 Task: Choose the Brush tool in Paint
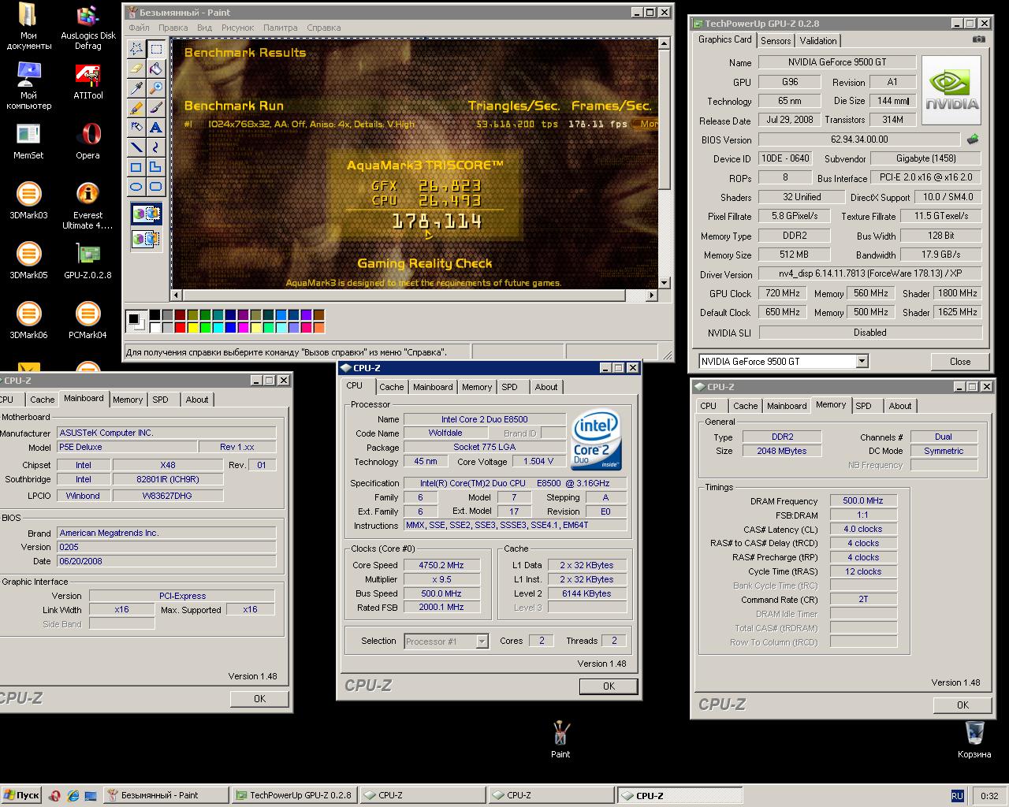(156, 108)
